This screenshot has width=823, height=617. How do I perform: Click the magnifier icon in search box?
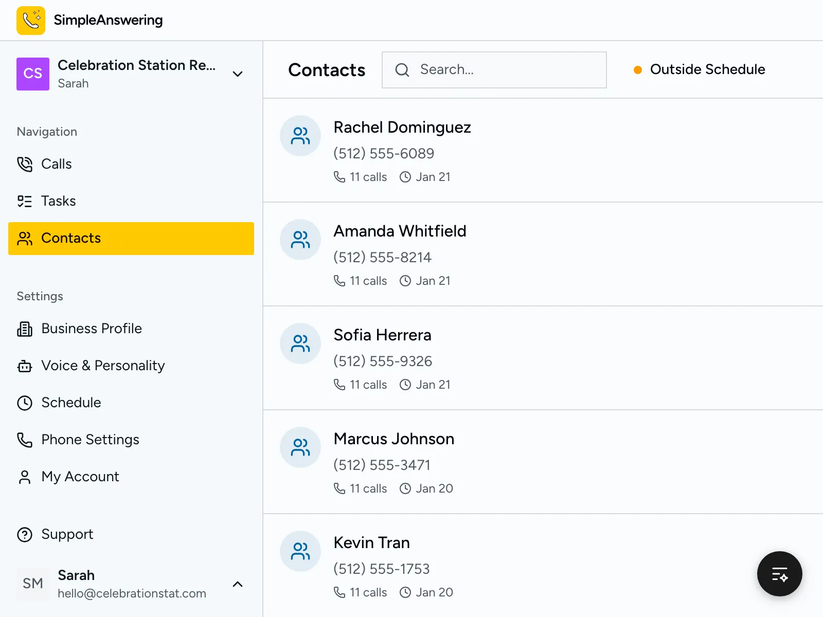point(402,70)
